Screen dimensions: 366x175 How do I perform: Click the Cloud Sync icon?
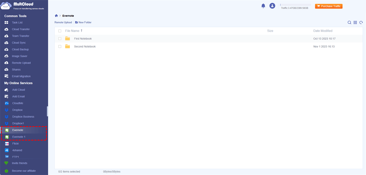pos(7,43)
